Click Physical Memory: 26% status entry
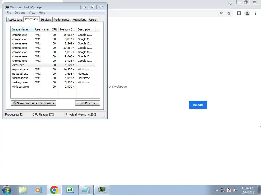The image size is (261, 195). tap(81, 115)
